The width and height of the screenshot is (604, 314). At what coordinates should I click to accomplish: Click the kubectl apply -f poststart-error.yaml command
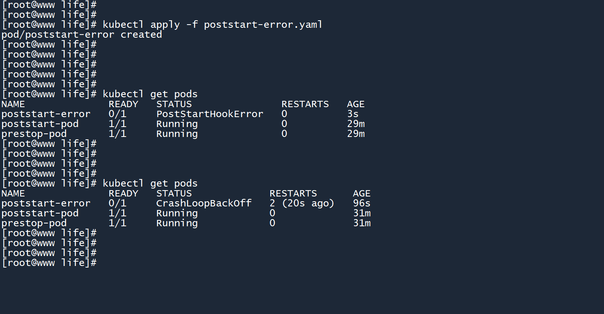(212, 25)
